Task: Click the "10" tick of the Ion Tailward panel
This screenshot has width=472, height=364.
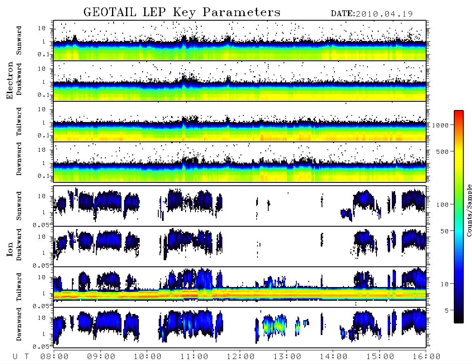Action: point(42,277)
